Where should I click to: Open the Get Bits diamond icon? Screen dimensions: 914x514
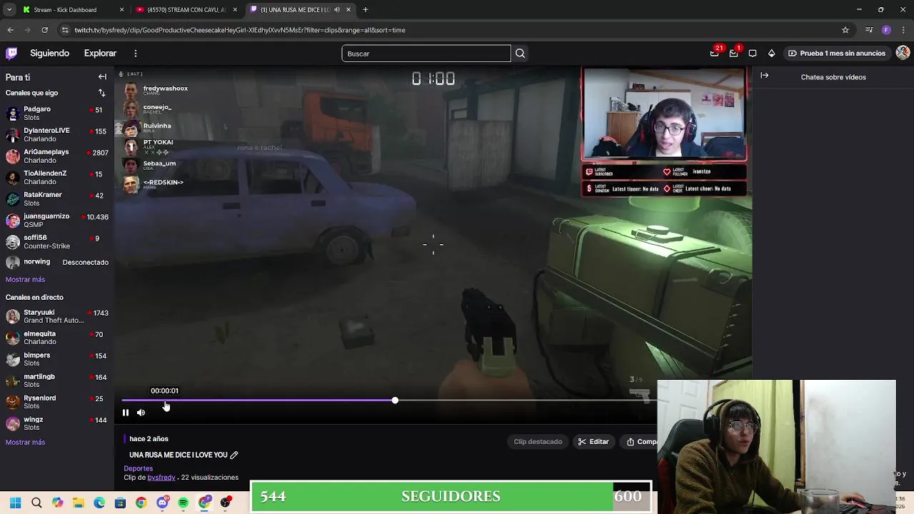tap(771, 53)
